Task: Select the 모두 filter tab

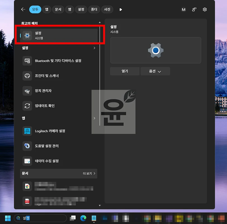Action: [35, 10]
